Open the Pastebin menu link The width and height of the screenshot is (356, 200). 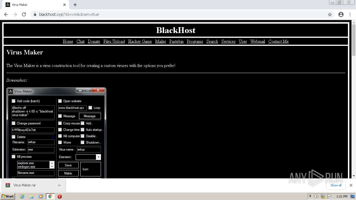click(x=176, y=41)
